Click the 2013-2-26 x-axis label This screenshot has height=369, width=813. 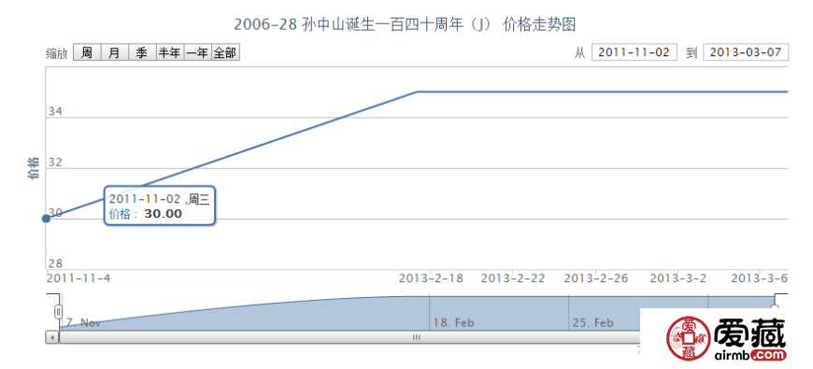pyautogui.click(x=596, y=278)
